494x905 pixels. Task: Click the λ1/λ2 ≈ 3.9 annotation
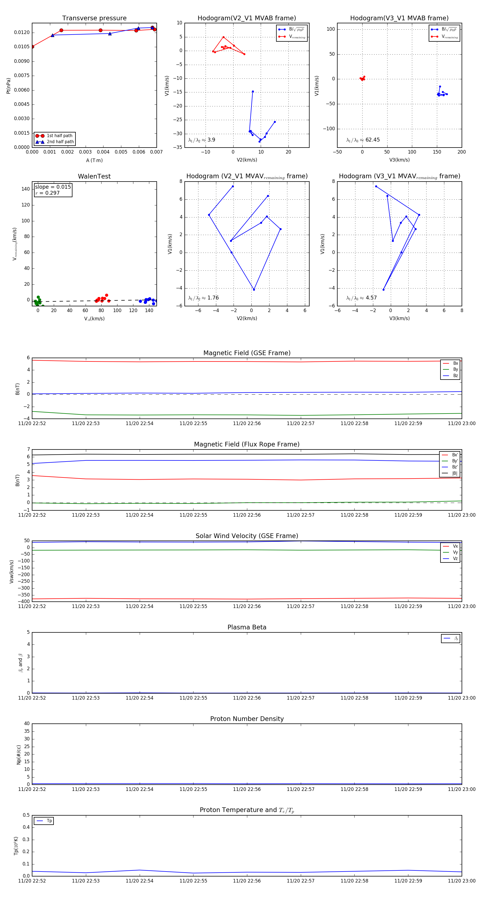click(202, 140)
